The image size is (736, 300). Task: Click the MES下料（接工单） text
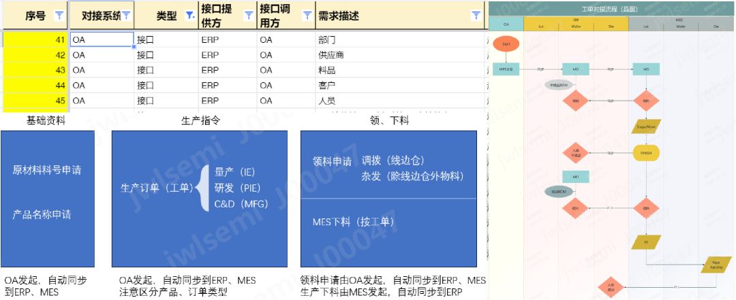tap(353, 222)
